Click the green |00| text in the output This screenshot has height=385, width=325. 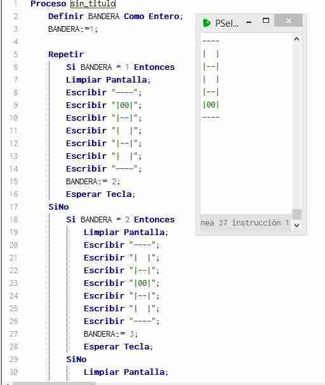tap(211, 105)
